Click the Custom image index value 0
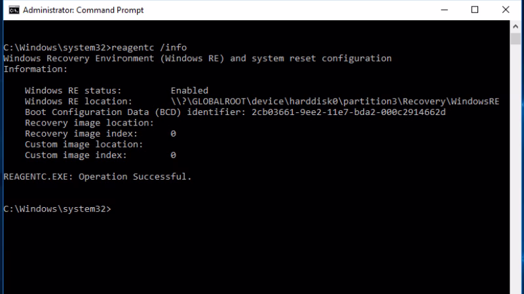This screenshot has width=524, height=294. point(173,155)
